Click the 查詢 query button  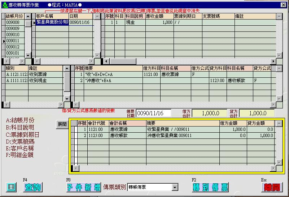pos(33,187)
